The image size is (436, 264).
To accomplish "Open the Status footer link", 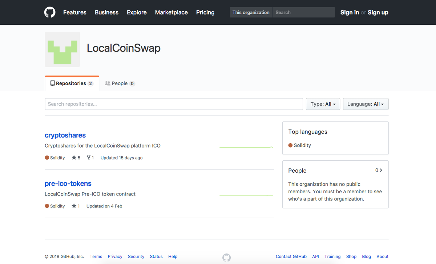I will click(156, 256).
